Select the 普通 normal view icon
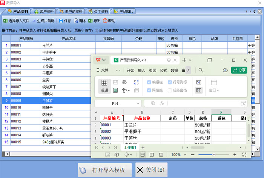Screen dimensions: 264x178 104,83
